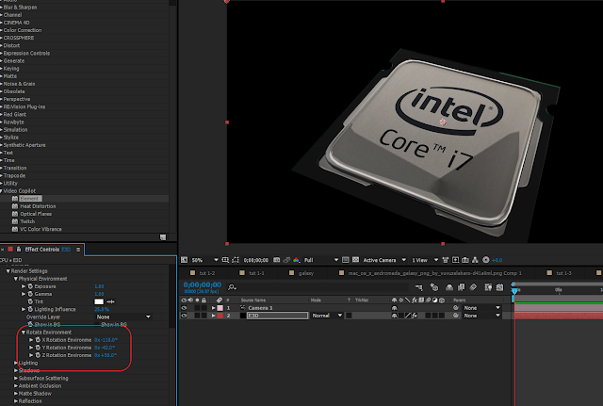
Task: Click the show channel RGB icon
Action: 296,260
